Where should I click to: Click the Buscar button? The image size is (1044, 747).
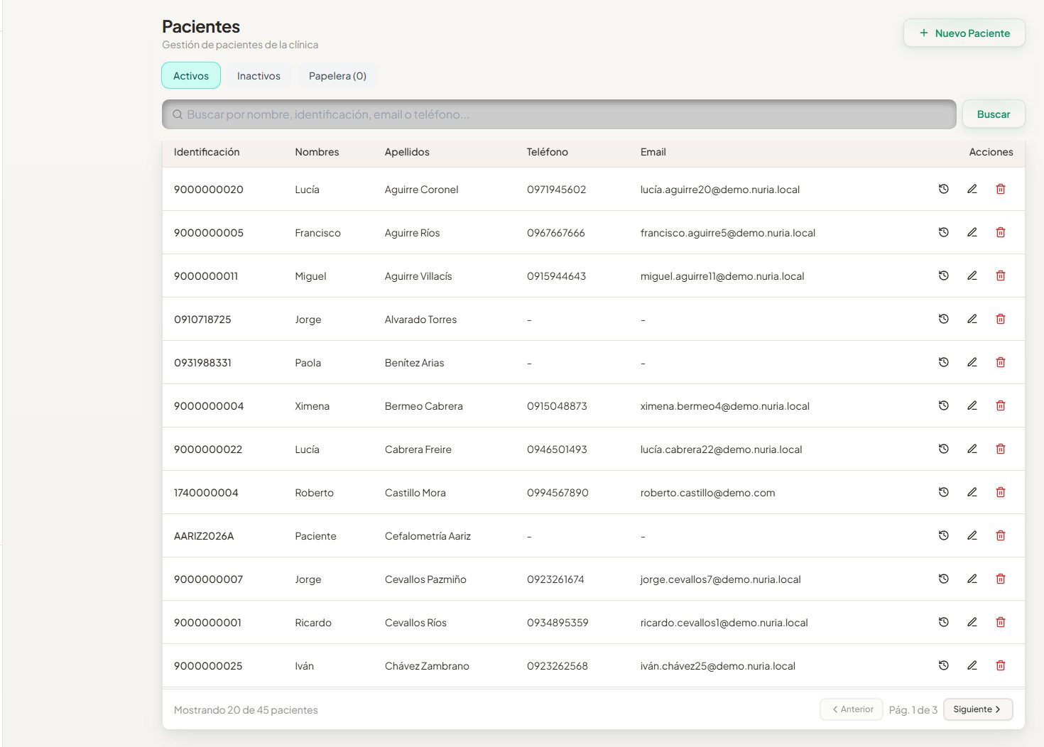click(x=993, y=114)
